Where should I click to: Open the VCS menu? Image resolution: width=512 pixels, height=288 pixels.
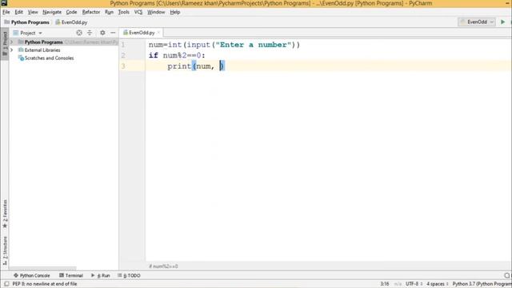[138, 12]
